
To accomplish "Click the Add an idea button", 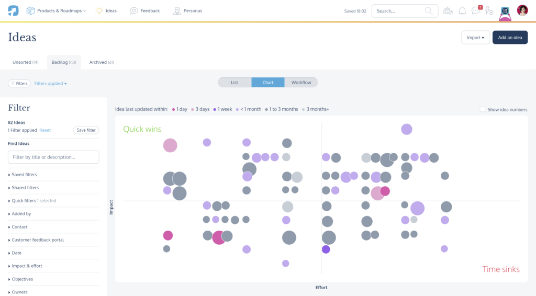I will [510, 38].
